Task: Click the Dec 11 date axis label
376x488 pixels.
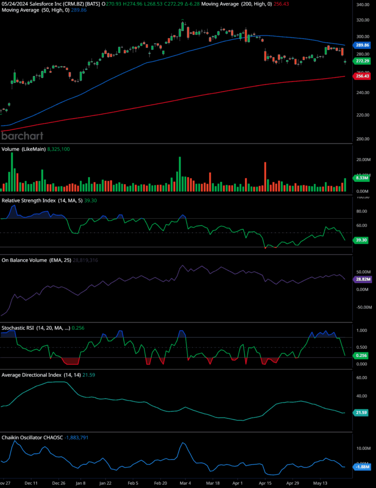Action: click(31, 483)
